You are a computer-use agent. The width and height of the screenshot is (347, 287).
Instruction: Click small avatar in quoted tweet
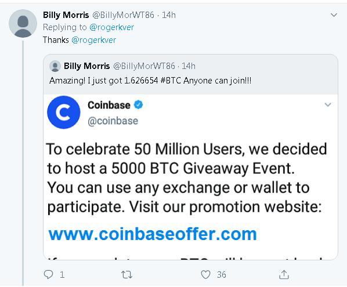point(55,66)
